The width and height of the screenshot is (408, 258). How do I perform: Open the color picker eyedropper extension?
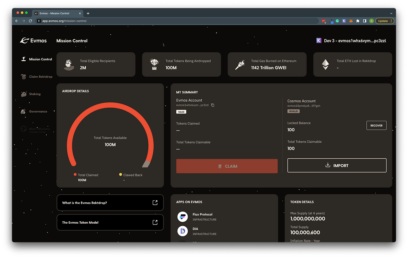(331, 21)
